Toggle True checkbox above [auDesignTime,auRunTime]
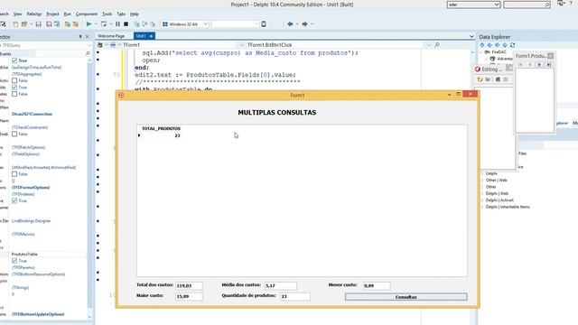578x325 pixels. click(14, 60)
